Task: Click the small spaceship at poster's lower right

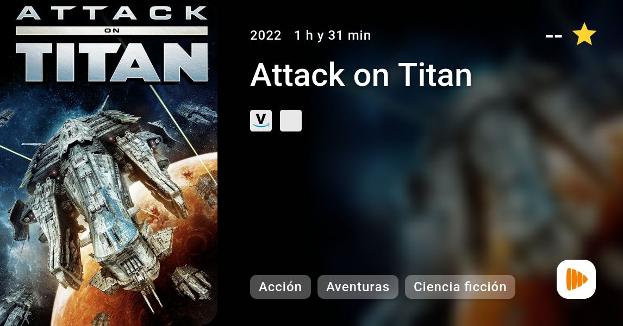Action: pos(192,281)
